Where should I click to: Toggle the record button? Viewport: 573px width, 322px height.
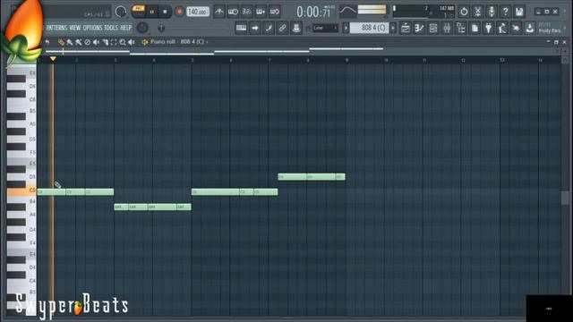[x=179, y=12]
